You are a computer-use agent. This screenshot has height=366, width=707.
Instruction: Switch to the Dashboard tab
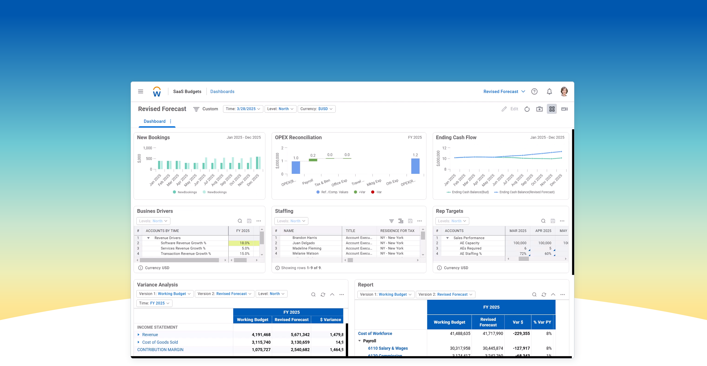click(x=154, y=121)
